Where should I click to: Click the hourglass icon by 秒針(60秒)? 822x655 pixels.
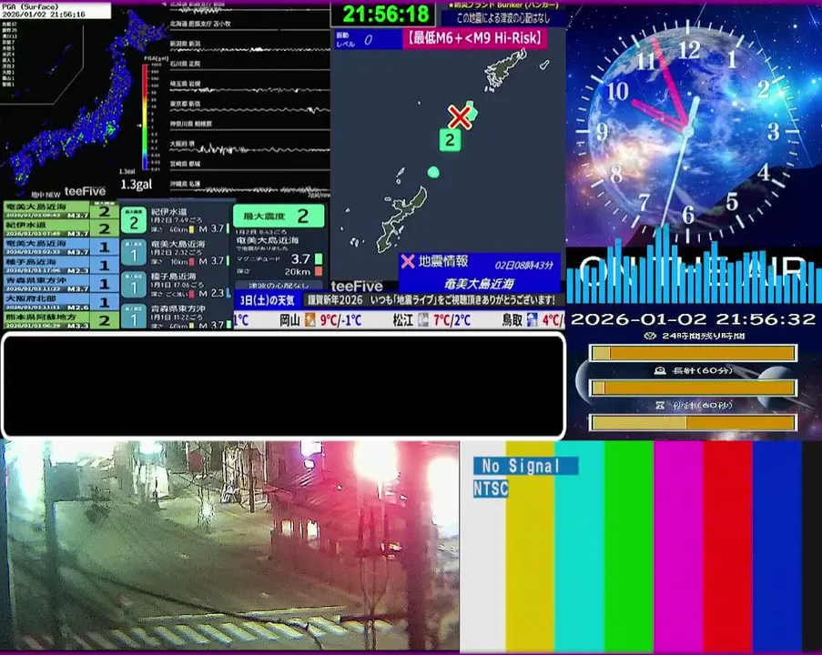click(660, 406)
